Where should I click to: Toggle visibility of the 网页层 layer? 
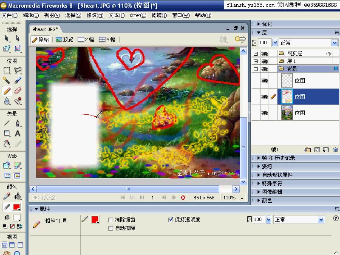(264, 54)
